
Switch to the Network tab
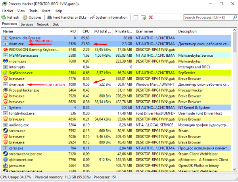[x=42, y=24]
